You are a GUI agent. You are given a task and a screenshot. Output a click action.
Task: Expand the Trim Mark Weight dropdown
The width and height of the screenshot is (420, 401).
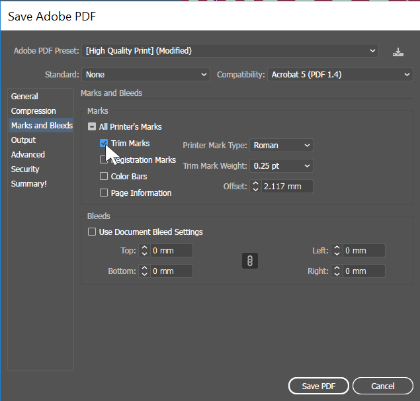point(282,166)
